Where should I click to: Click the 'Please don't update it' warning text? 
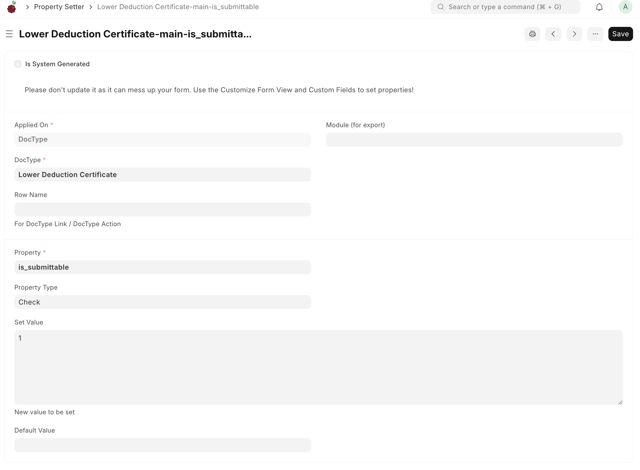[219, 90]
